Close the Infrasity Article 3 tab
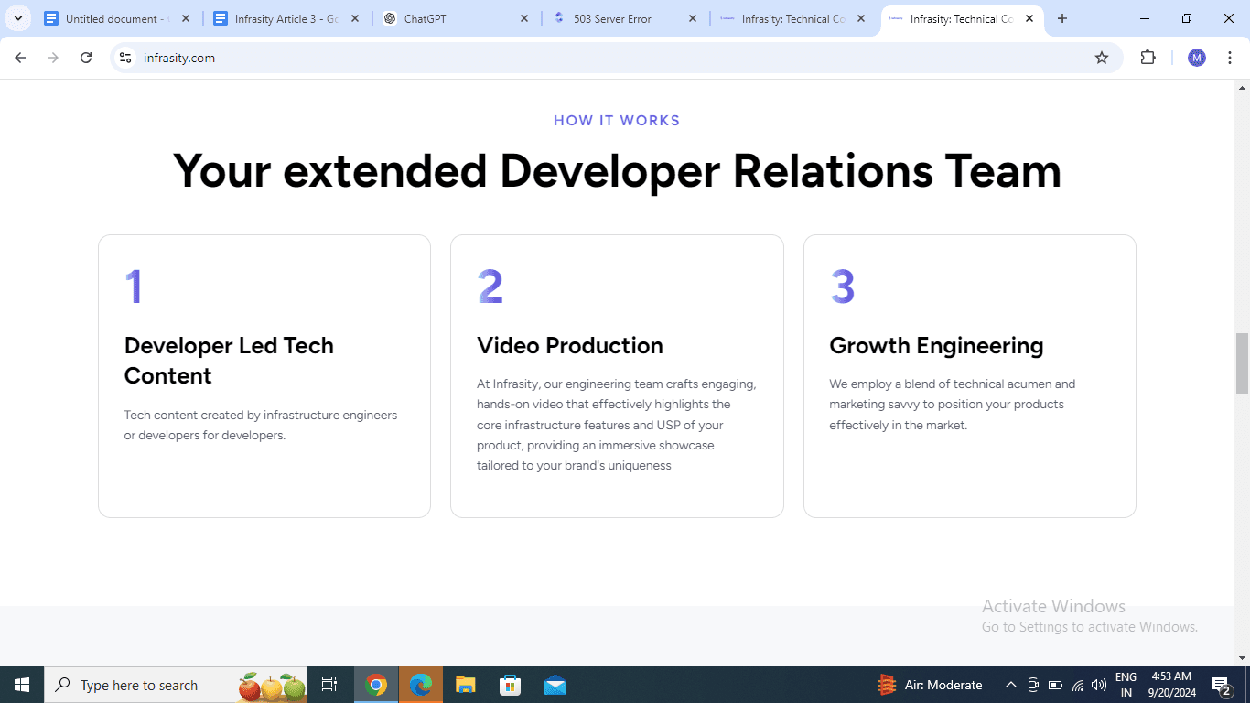Viewport: 1250px width, 703px height. [x=355, y=18]
